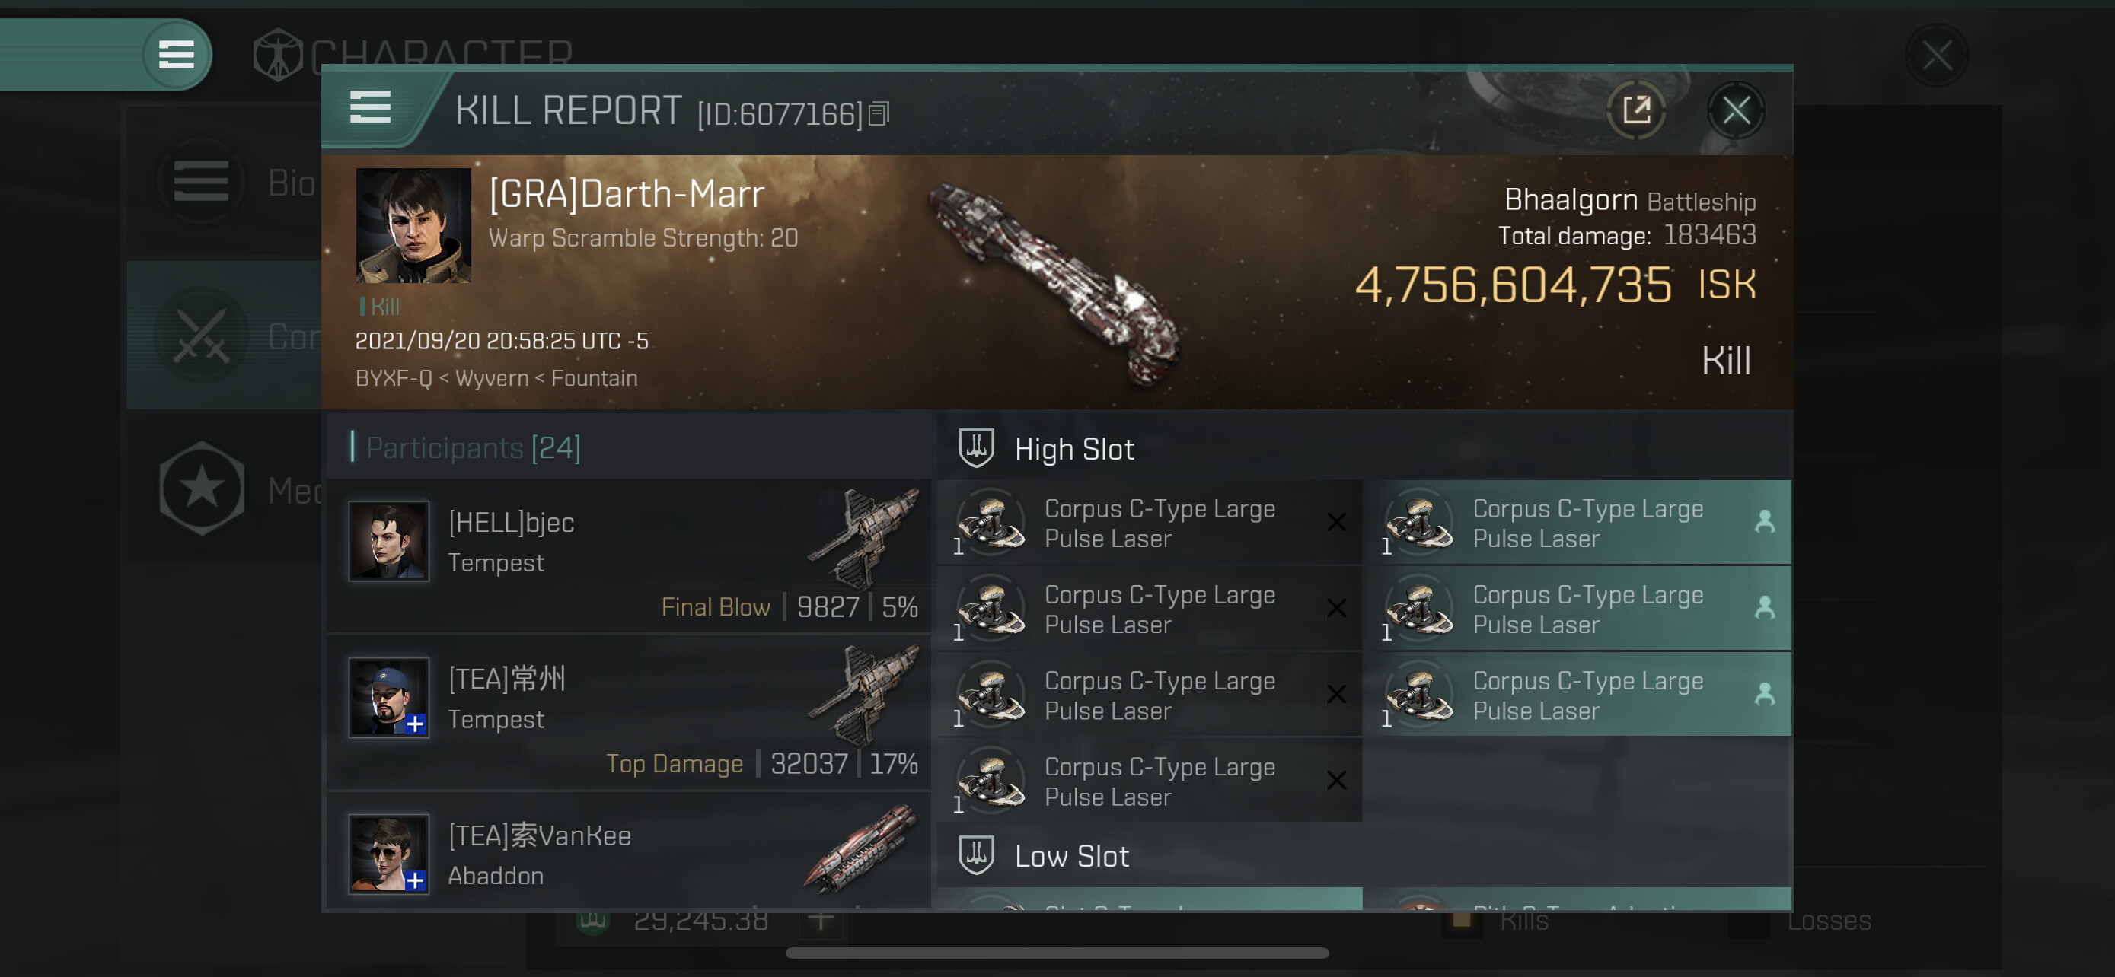
Task: Select first destroyed Corpus C-Type Pulse Laser
Action: tap(1149, 523)
